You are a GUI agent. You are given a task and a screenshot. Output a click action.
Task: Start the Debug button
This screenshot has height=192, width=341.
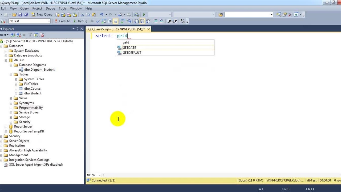click(80, 21)
